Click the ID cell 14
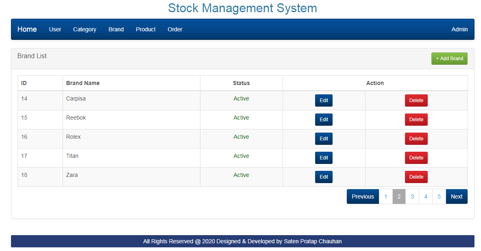The image size is (481, 251). click(x=40, y=100)
